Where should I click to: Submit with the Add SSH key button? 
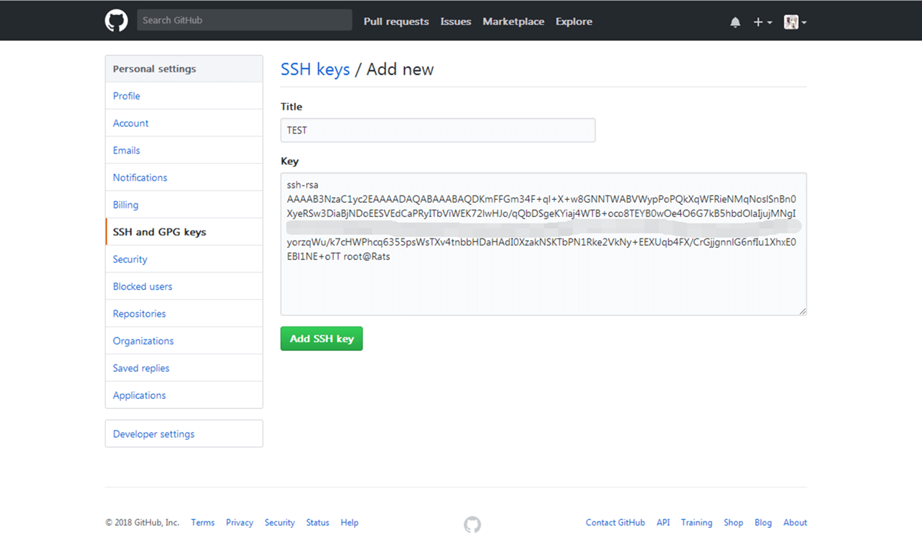click(322, 339)
